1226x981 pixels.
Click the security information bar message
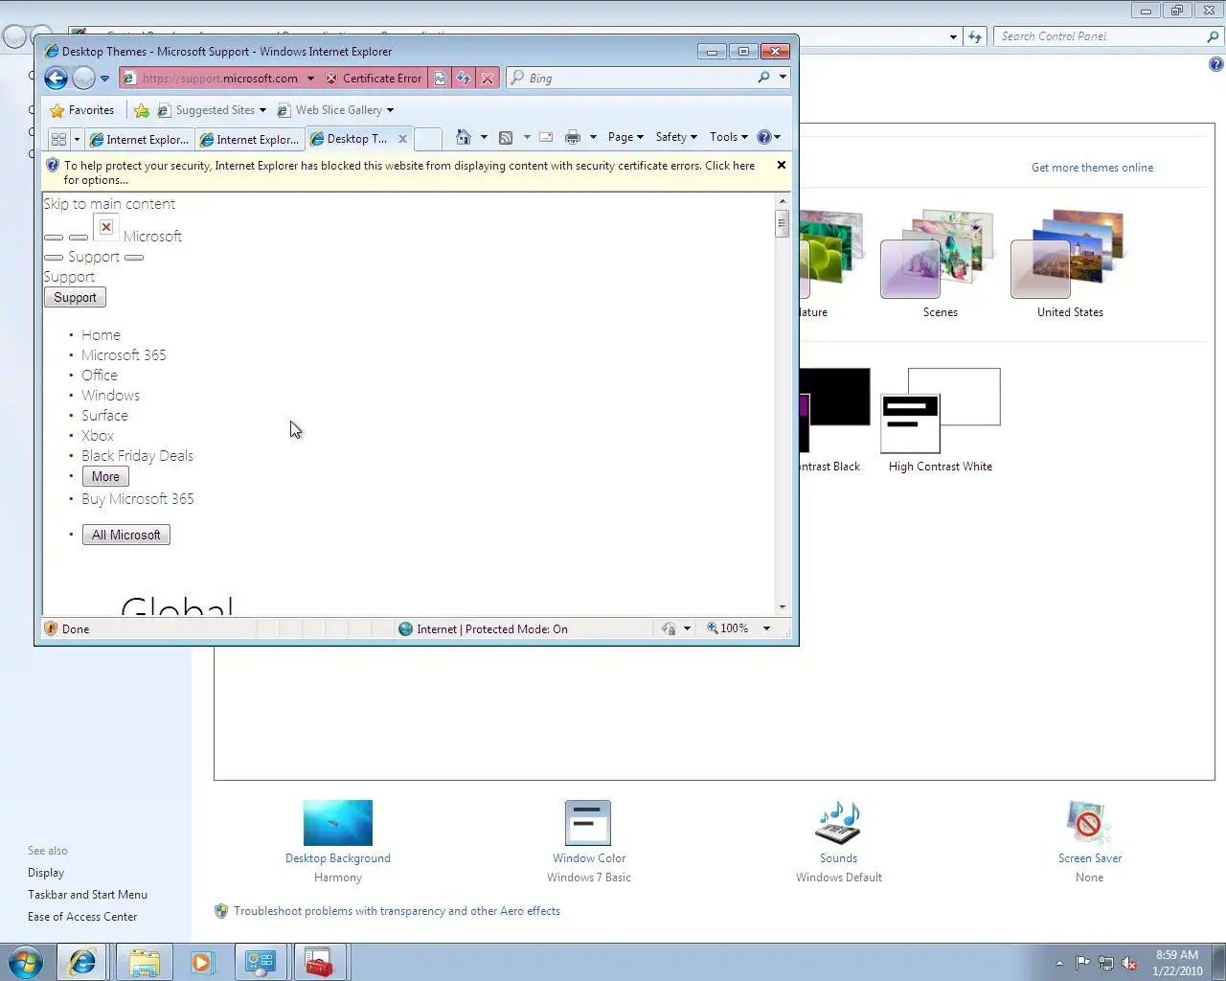point(409,172)
